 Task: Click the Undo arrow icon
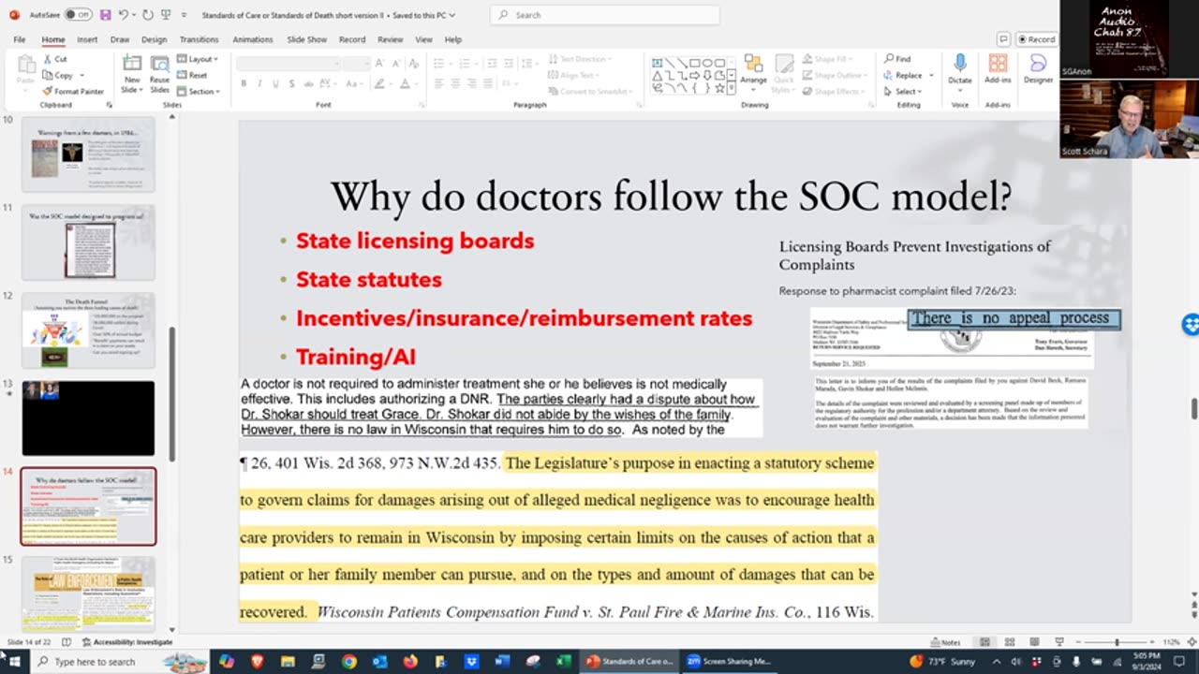click(x=123, y=15)
